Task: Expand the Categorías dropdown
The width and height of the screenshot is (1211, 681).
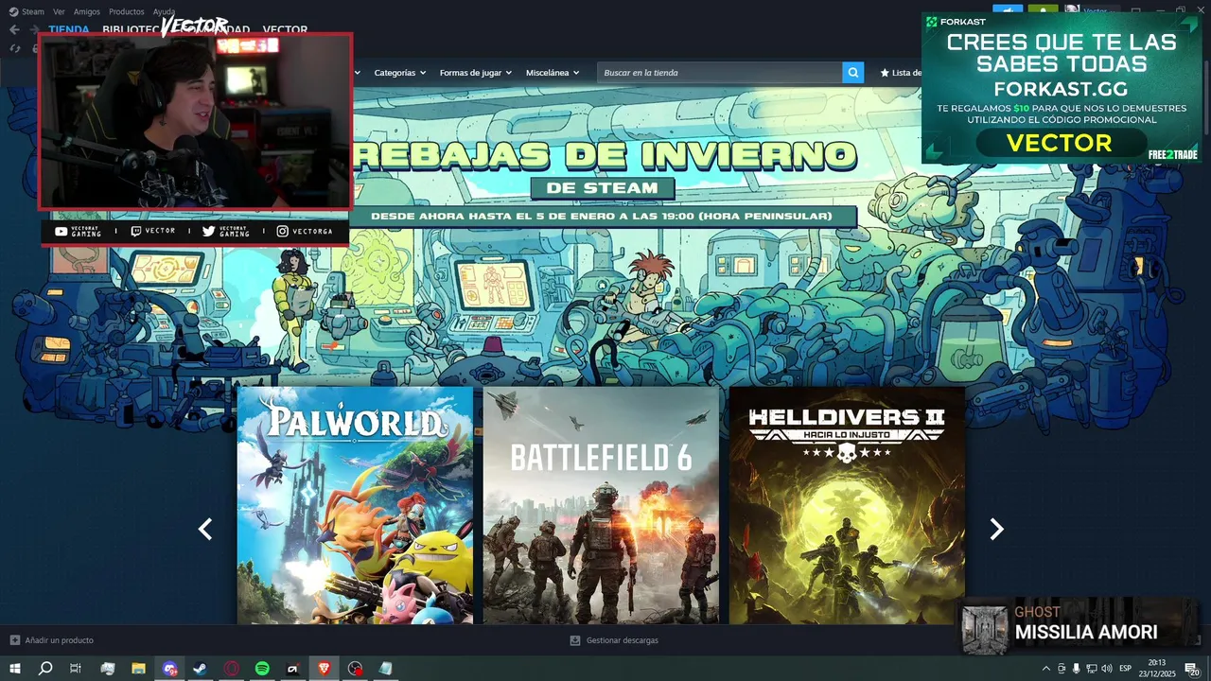Action: (399, 73)
